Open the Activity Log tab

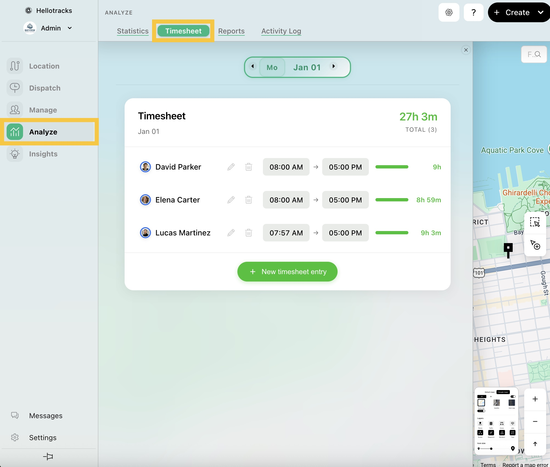[281, 31]
